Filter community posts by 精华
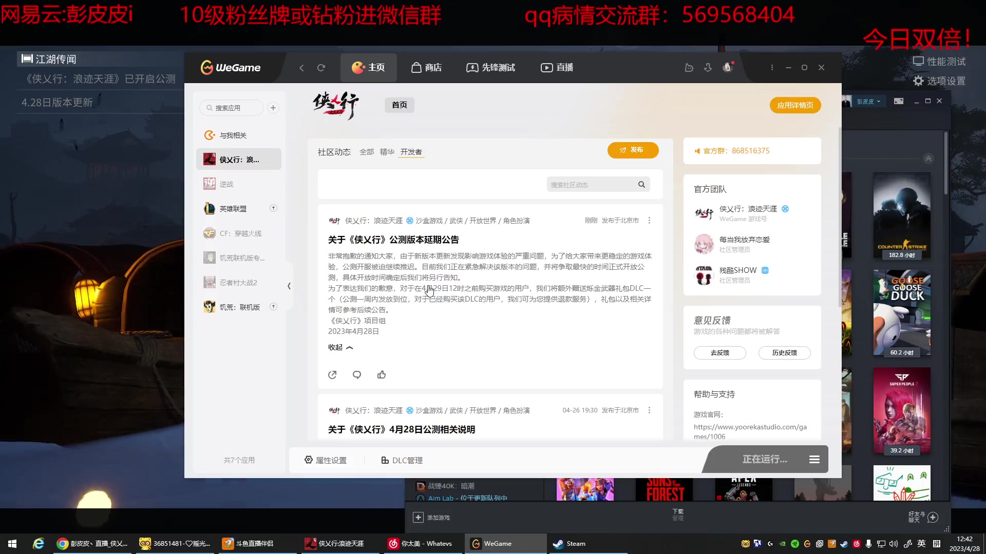986x554 pixels. pos(387,152)
